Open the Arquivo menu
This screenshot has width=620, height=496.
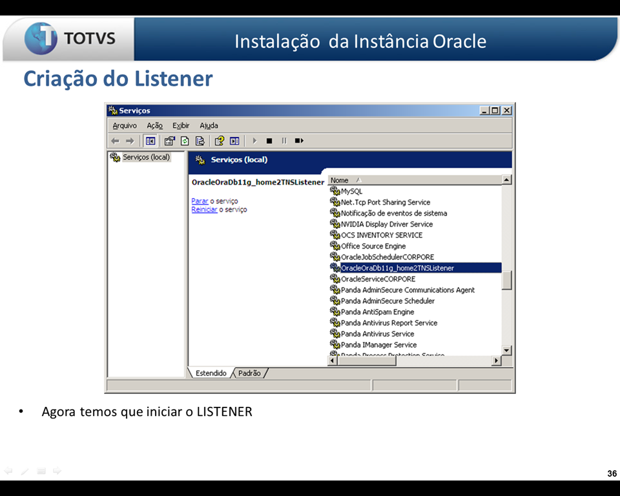tap(125, 125)
